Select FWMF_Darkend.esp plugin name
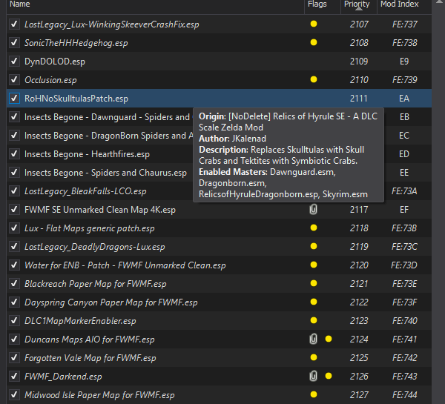 63,377
